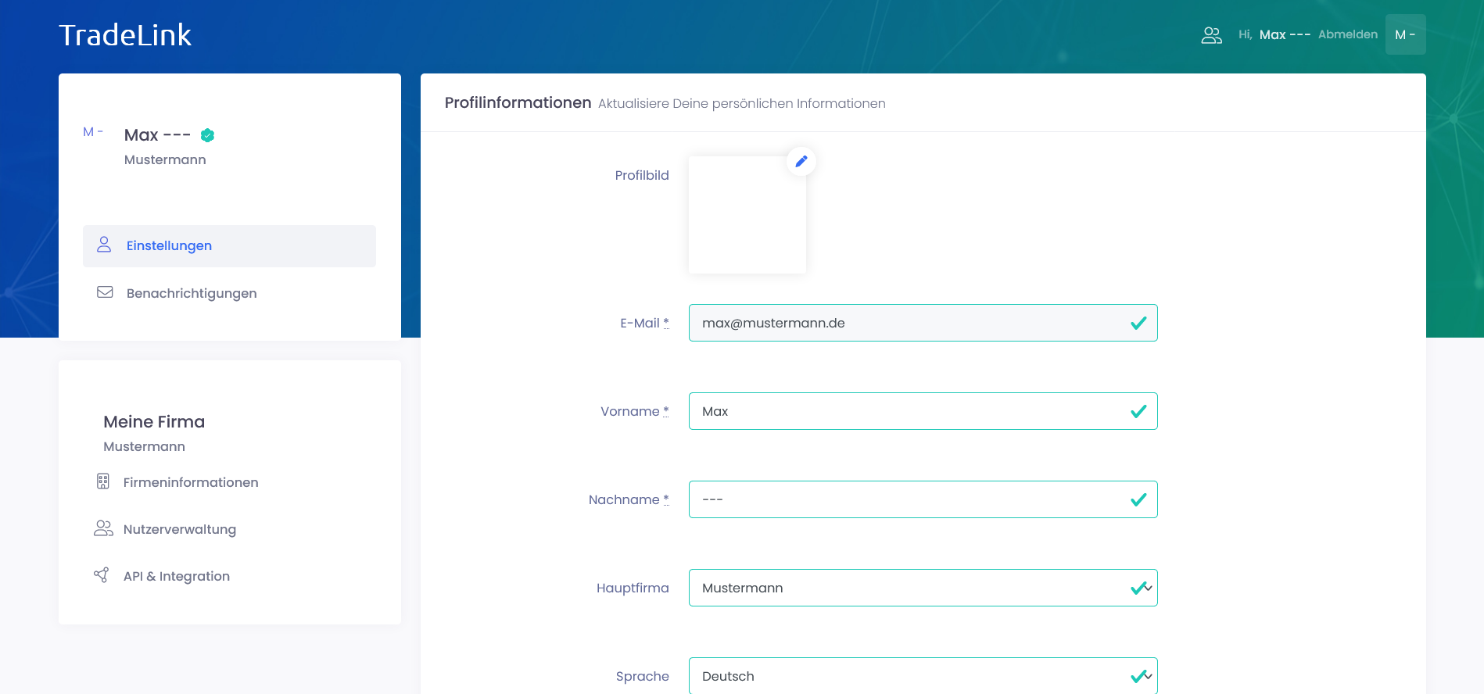The width and height of the screenshot is (1484, 694).
Task: Click the empty Profilbild thumbnail
Action: (747, 215)
